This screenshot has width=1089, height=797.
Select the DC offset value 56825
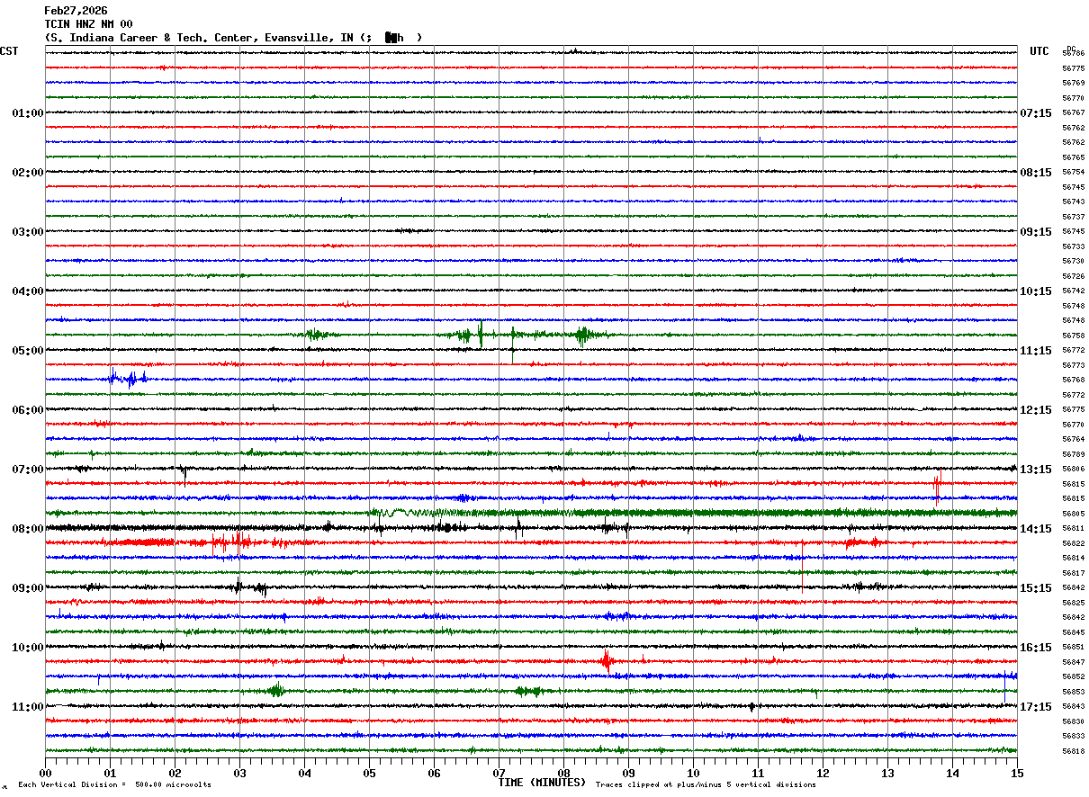1073,603
